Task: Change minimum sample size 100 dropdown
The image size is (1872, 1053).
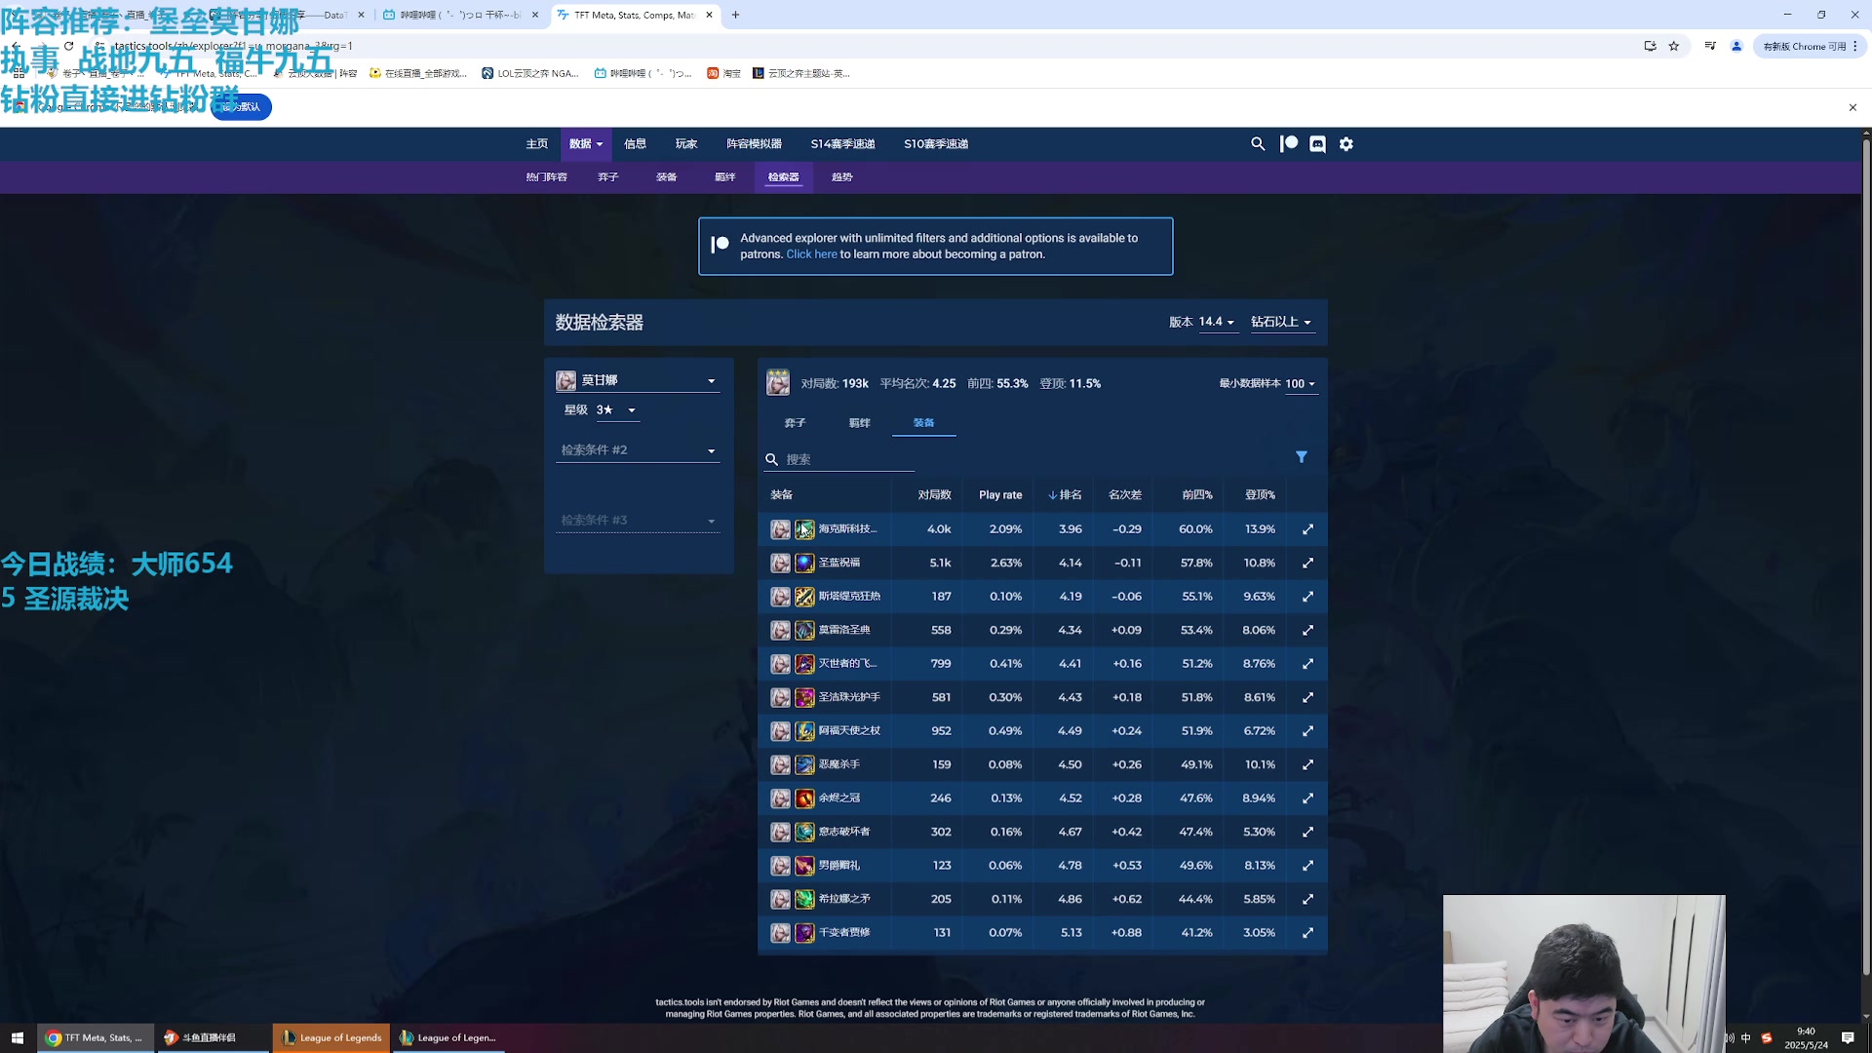Action: click(1300, 384)
